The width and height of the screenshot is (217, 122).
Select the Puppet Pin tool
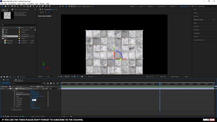click(50, 6)
